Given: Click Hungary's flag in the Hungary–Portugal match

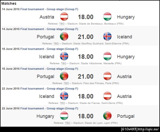Looking at the screenshot, I should (64, 116).
